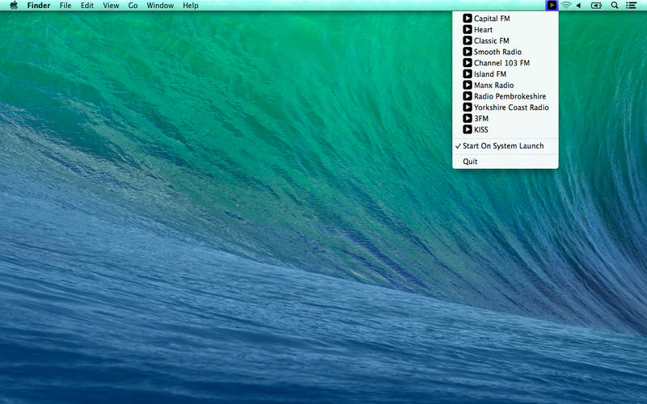Click the play icon beside 3FM
Screen dimensions: 647x404
467,119
